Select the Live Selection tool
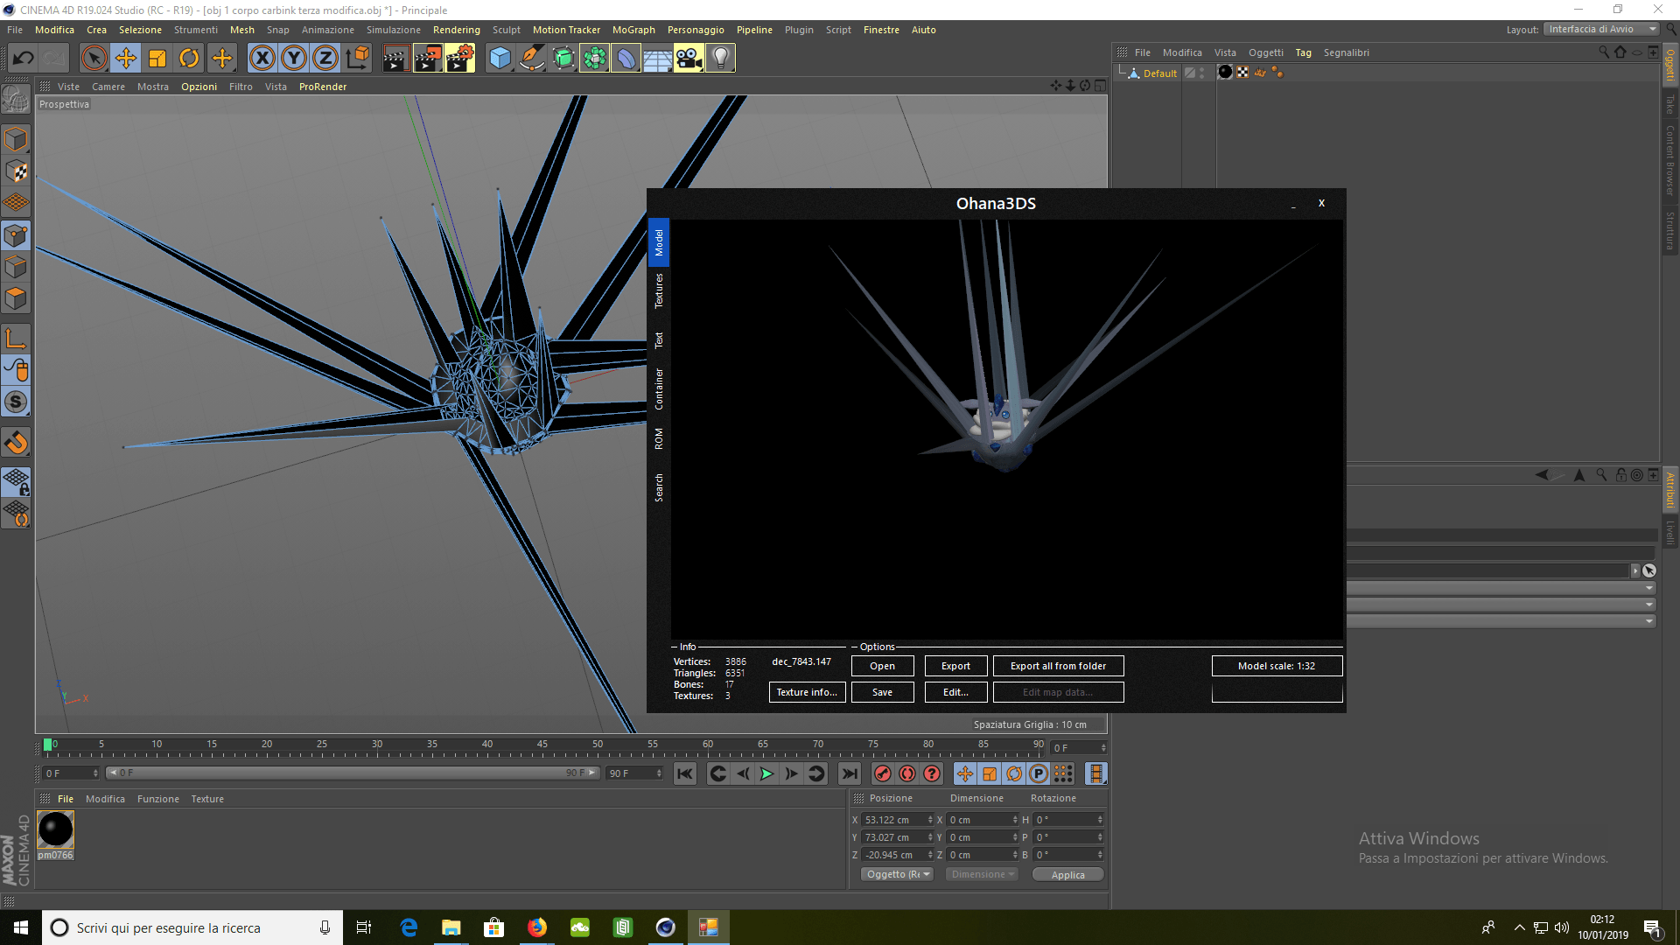 94,59
